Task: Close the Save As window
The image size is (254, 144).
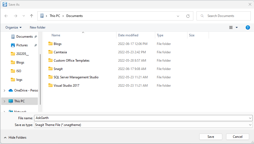Action: 250,4
